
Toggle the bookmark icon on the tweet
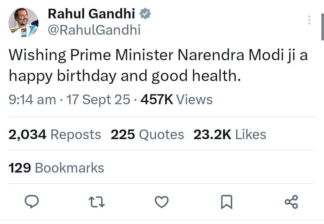227,202
